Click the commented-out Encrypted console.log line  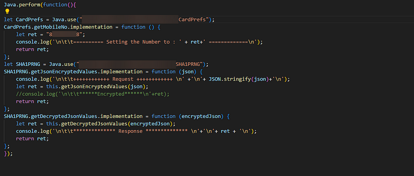point(93,94)
